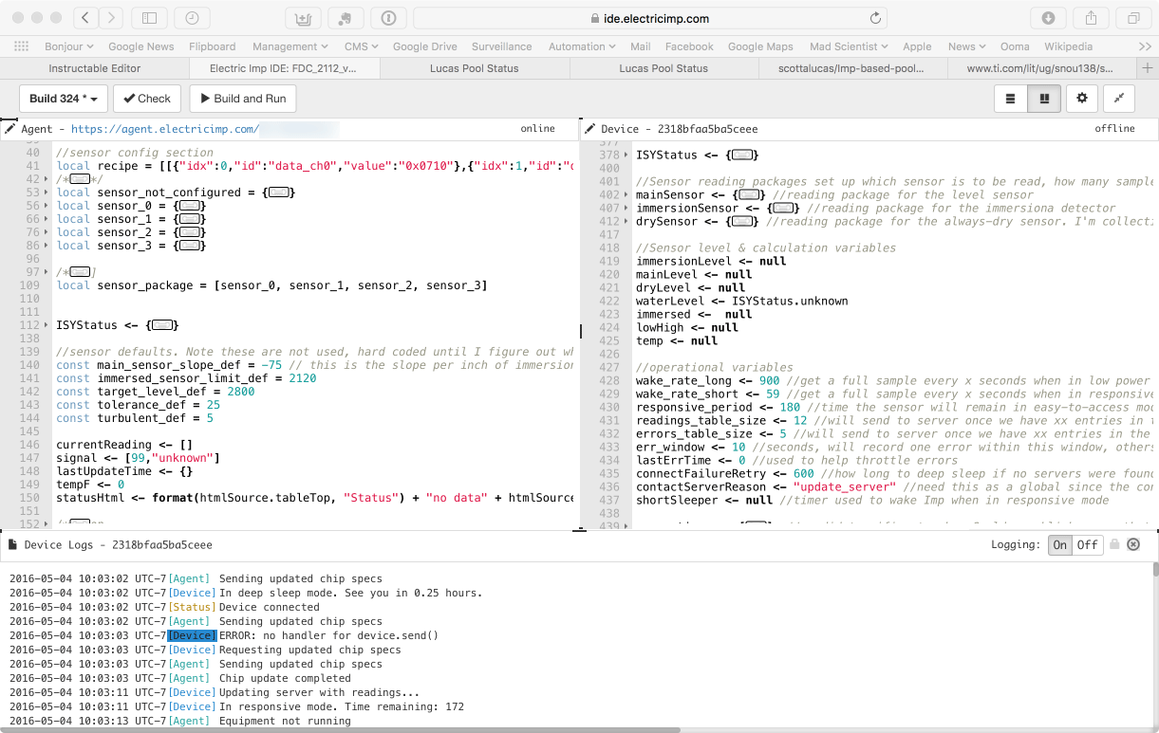Switch to Instructable Editor tab
The height and width of the screenshot is (733, 1159).
(x=95, y=68)
